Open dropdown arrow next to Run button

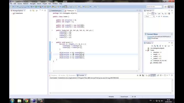38,7
